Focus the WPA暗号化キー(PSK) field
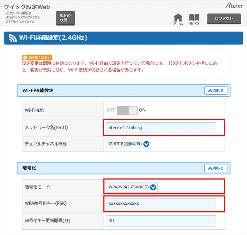The height and width of the screenshot is (235, 247). 161,204
